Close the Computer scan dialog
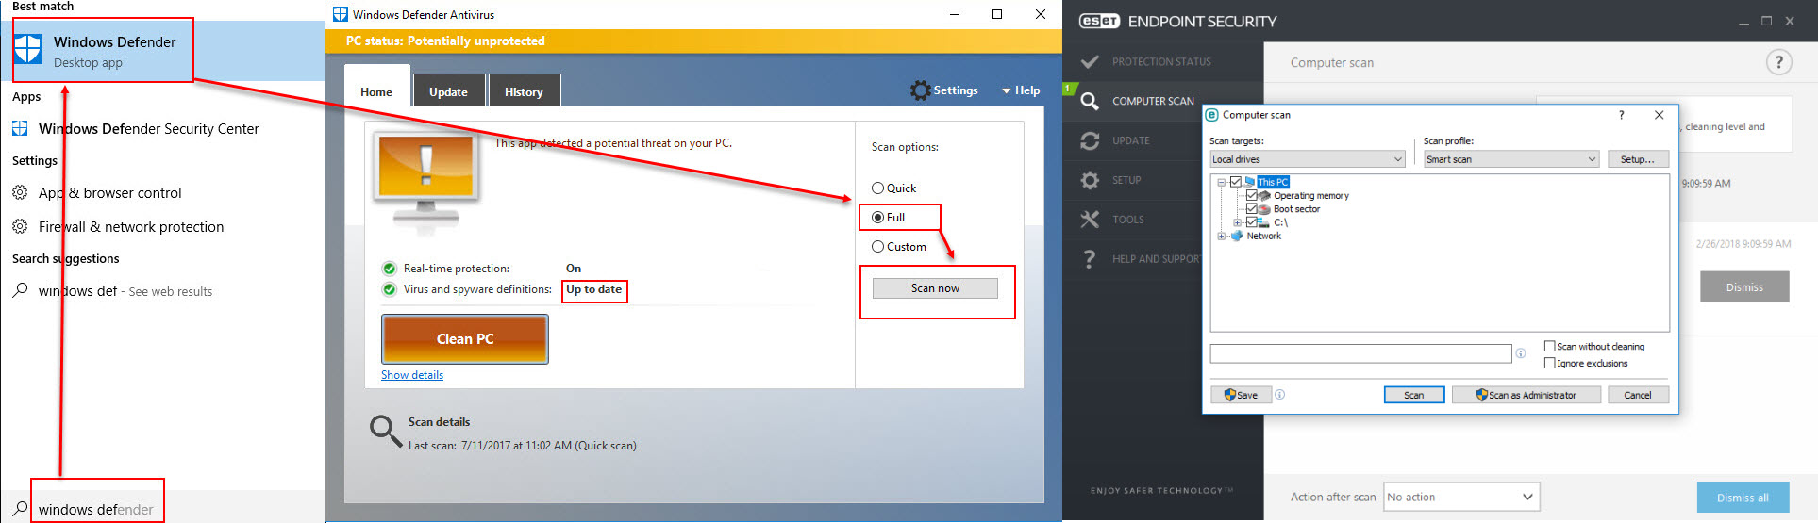 click(x=1659, y=115)
